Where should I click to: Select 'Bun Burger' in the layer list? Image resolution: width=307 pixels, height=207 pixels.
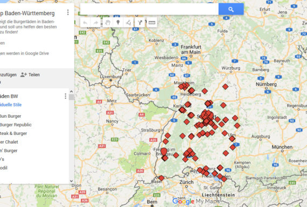[x=11, y=116]
